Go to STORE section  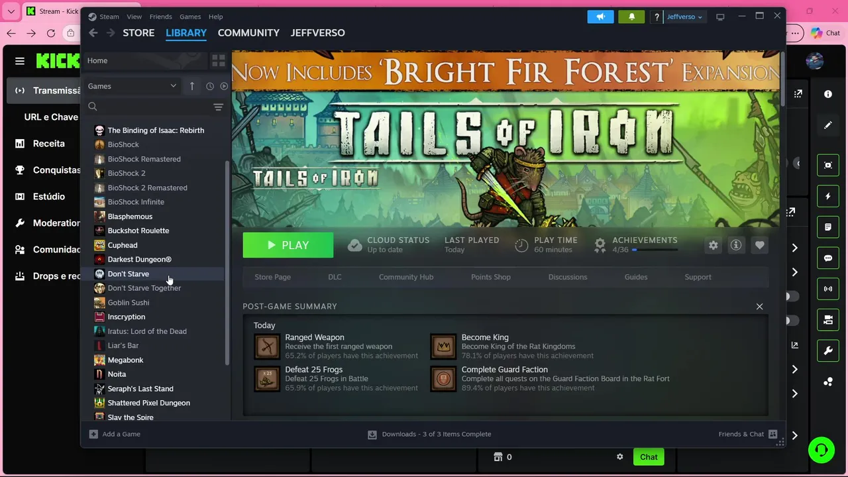tap(138, 32)
